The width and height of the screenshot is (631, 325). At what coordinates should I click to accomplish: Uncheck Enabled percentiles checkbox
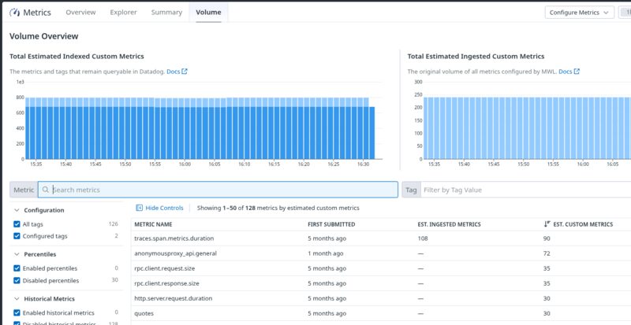17,268
